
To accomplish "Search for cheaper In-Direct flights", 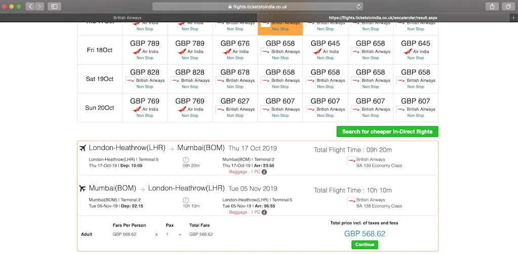I will [387, 132].
